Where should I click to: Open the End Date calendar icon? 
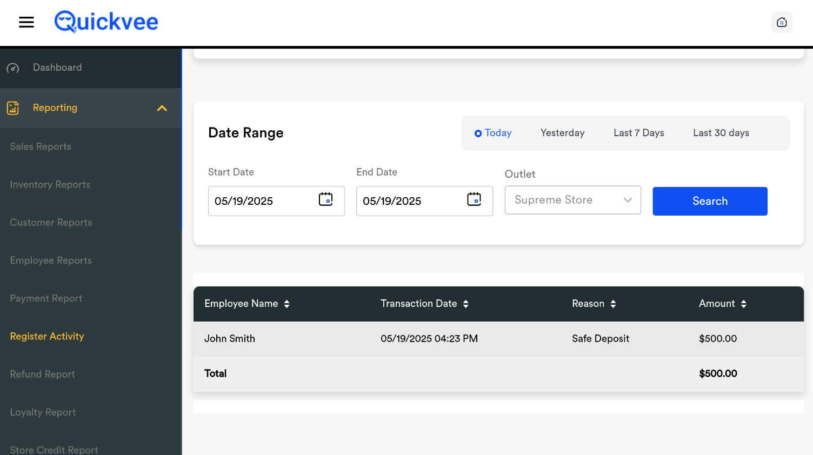[474, 199]
